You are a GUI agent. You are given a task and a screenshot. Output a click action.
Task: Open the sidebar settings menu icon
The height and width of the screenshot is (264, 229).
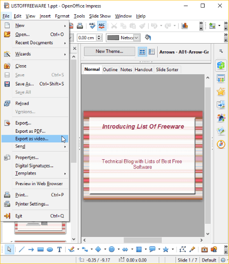tap(221, 51)
